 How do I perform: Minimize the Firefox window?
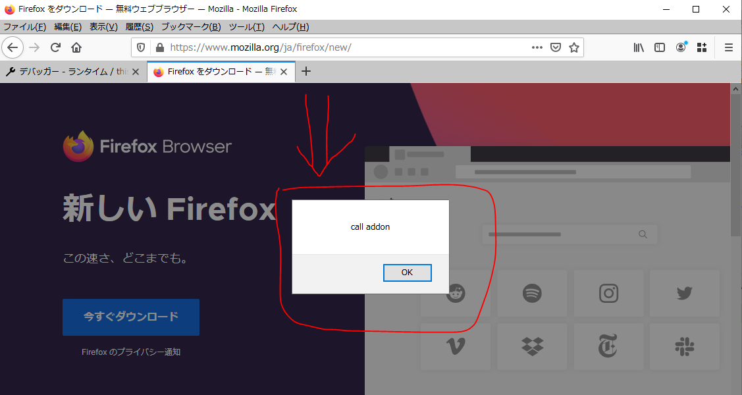tap(666, 9)
